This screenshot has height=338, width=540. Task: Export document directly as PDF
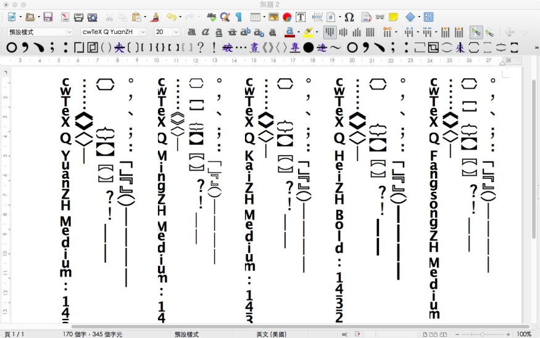coord(64,17)
